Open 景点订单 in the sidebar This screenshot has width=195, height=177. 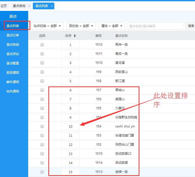tap(13, 35)
